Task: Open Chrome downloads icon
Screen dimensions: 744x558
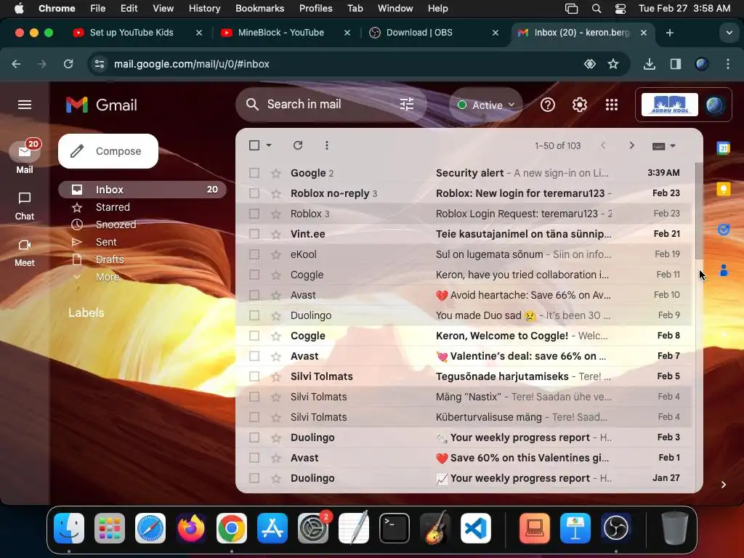Action: pos(649,64)
